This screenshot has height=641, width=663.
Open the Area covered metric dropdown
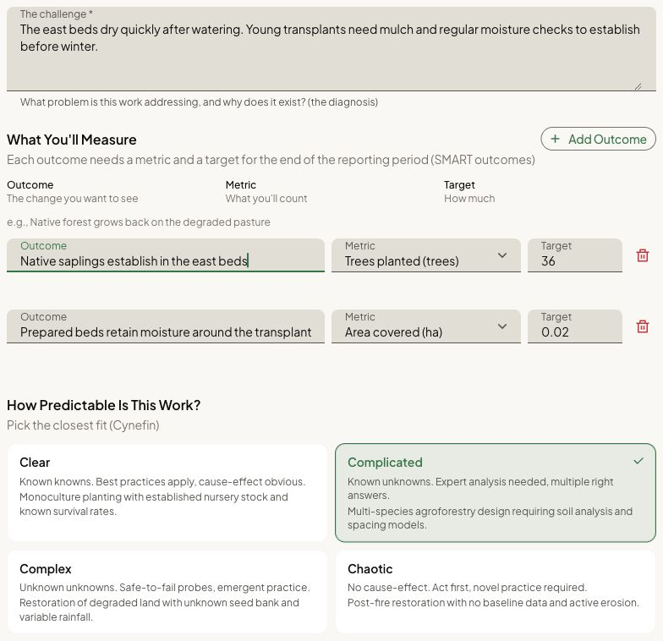(x=426, y=326)
